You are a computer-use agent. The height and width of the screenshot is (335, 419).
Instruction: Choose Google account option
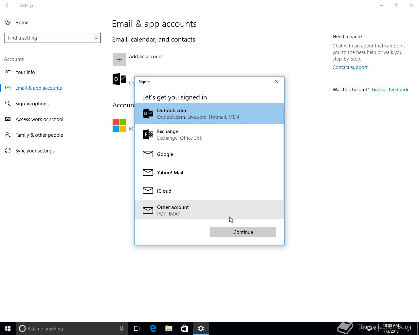pyautogui.click(x=209, y=154)
